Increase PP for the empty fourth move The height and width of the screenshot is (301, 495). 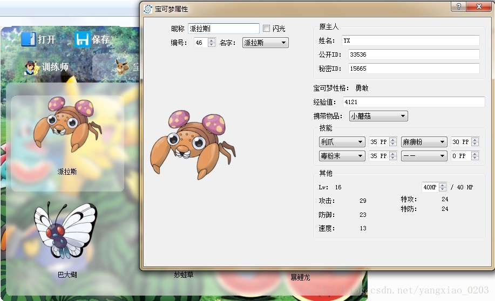pos(475,153)
